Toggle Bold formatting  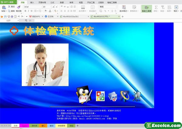[25, 11]
